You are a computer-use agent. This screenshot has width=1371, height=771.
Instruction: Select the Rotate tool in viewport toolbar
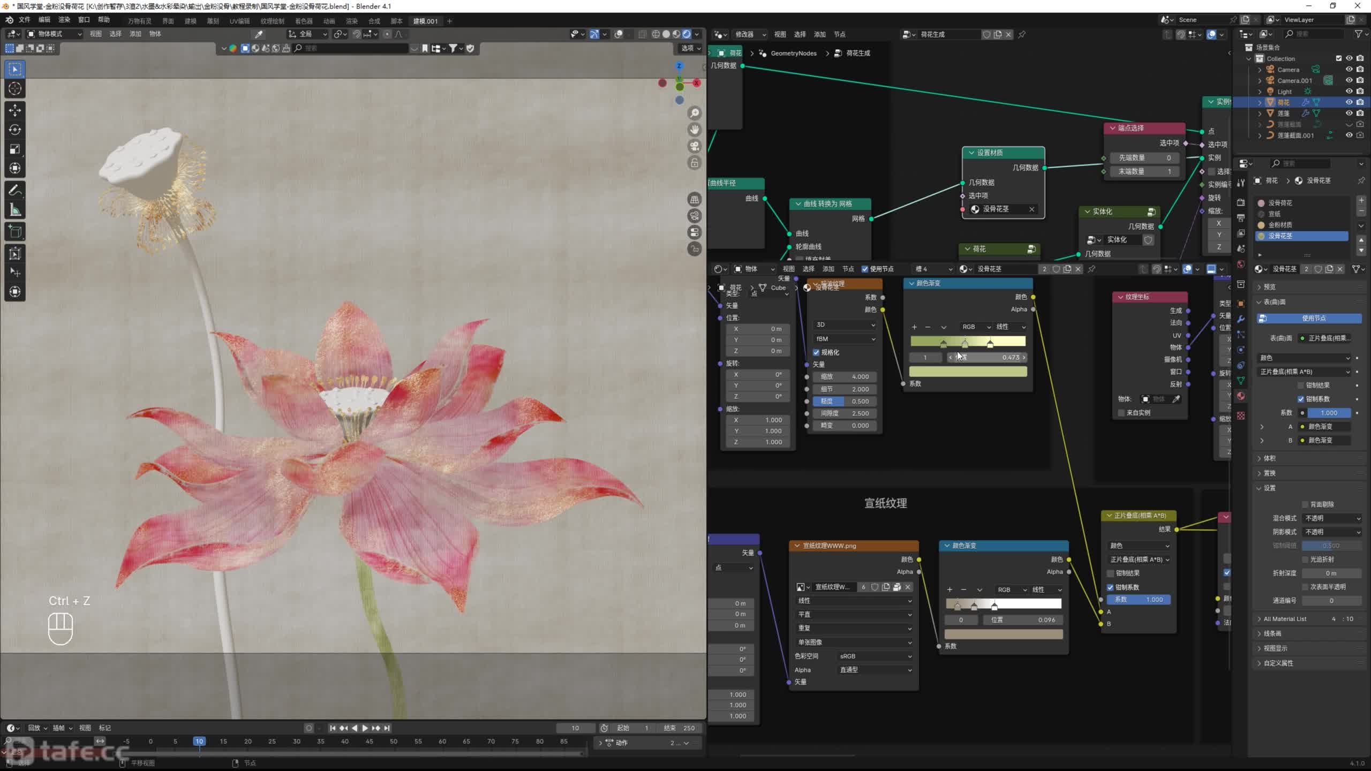(x=15, y=130)
